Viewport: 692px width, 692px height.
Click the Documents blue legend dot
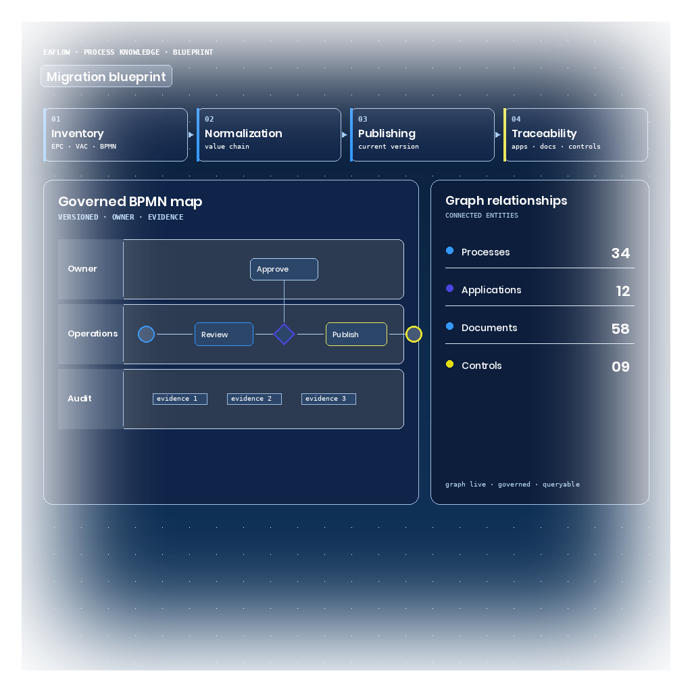tap(449, 326)
